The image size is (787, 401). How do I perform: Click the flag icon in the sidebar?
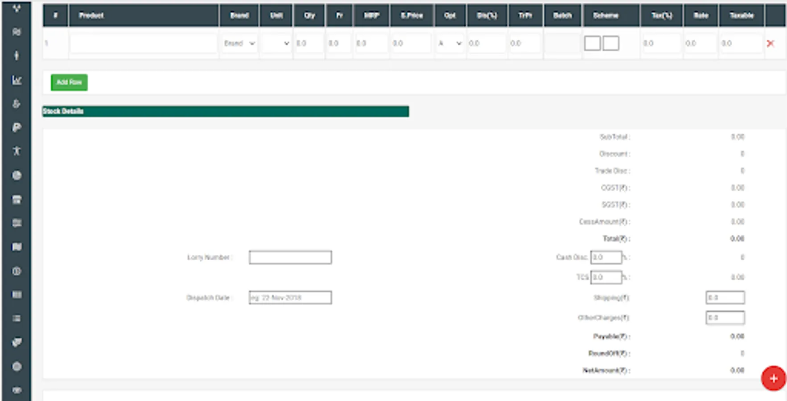tap(16, 247)
